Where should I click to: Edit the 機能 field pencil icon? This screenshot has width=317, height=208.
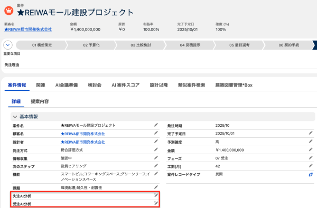coord(156,174)
